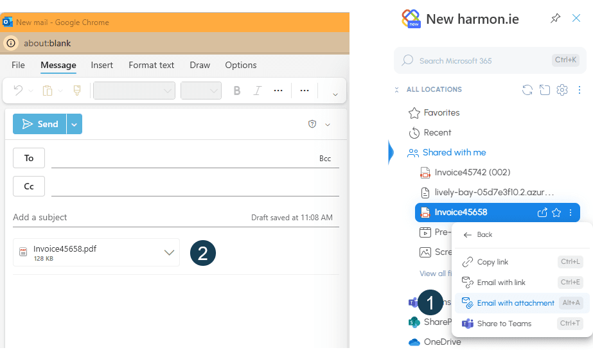Click the folder icon beside refresh icon
Image resolution: width=593 pixels, height=357 pixels.
point(545,90)
